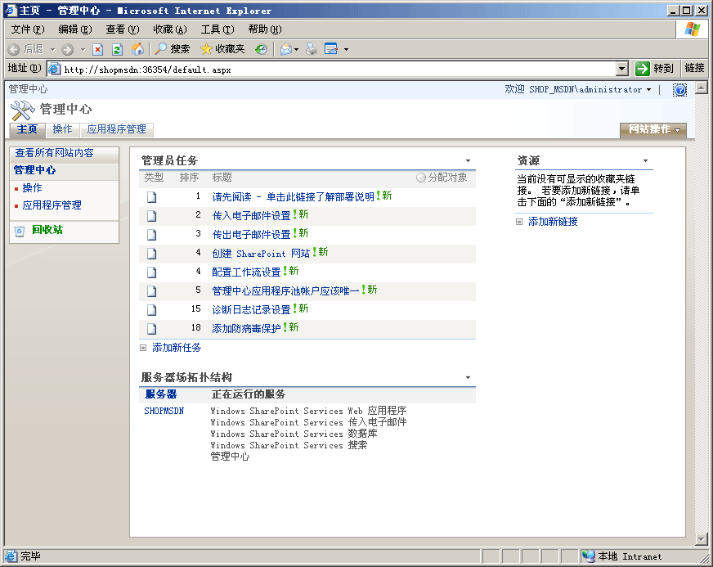Open the 资源 web part menu arrow
Image resolution: width=713 pixels, height=567 pixels.
pyautogui.click(x=645, y=160)
